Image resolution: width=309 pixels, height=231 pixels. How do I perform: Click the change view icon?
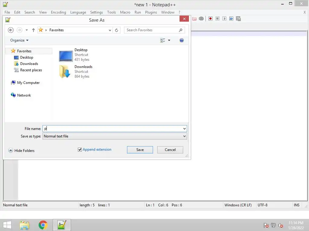pos(163,40)
